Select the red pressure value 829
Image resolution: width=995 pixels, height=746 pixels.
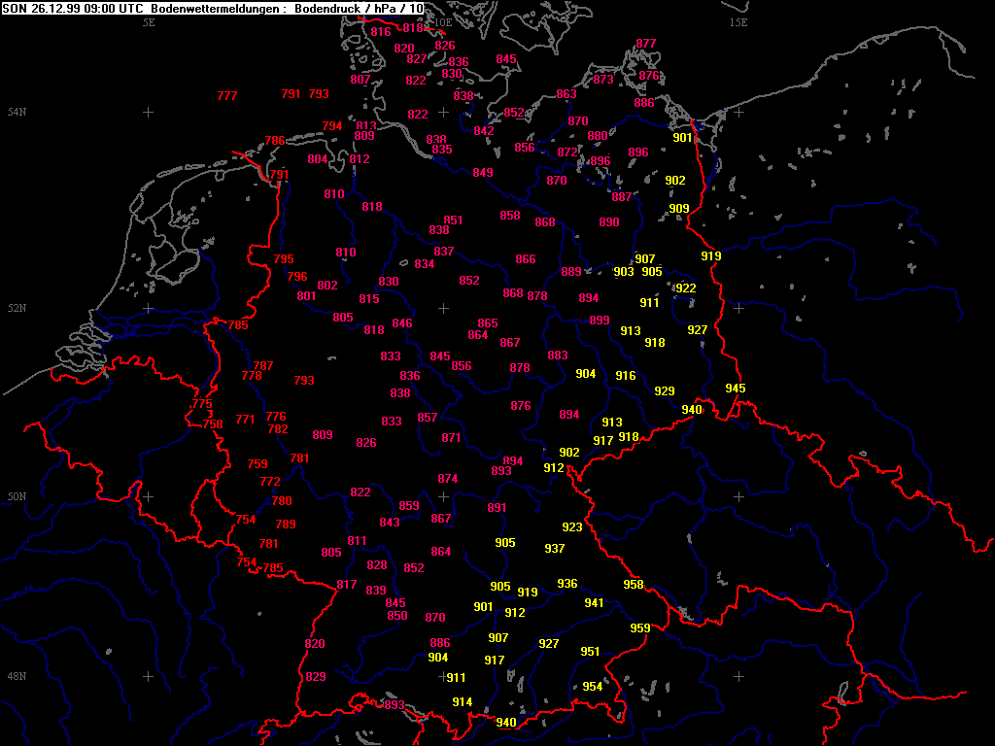(x=316, y=677)
